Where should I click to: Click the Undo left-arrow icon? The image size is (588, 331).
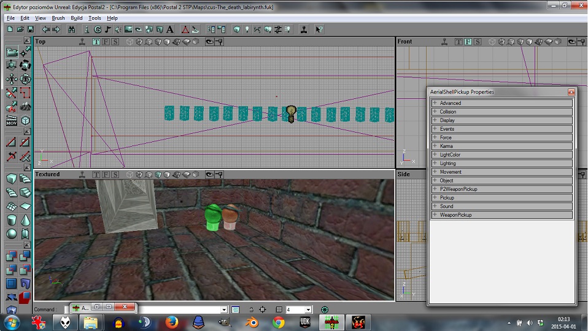coord(46,29)
